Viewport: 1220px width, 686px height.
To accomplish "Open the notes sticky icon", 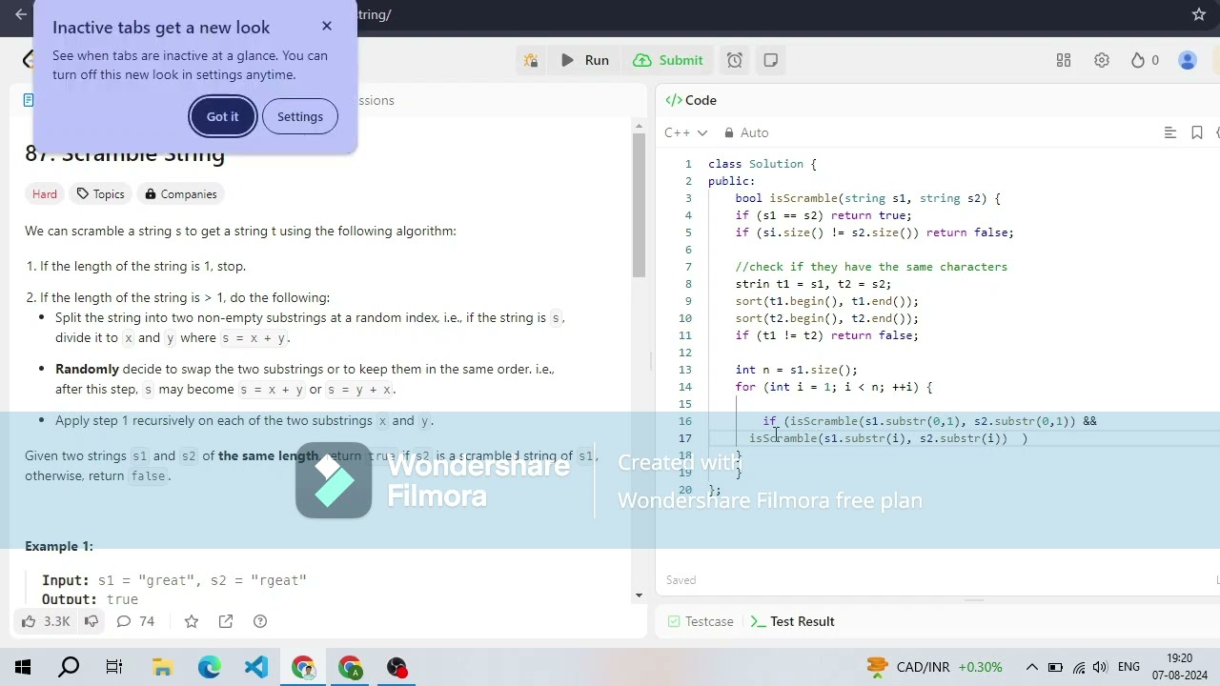I will (771, 60).
